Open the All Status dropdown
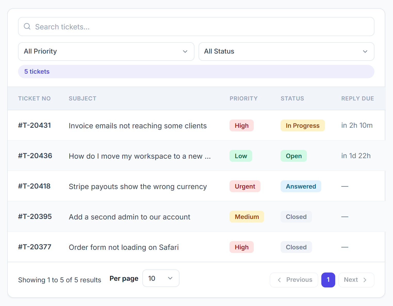The image size is (393, 306). [x=286, y=52]
